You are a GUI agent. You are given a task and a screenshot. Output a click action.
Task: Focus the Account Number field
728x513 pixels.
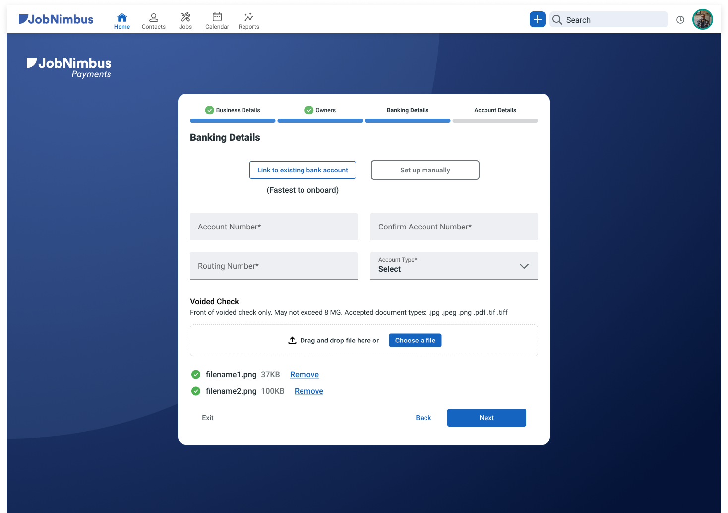click(274, 227)
